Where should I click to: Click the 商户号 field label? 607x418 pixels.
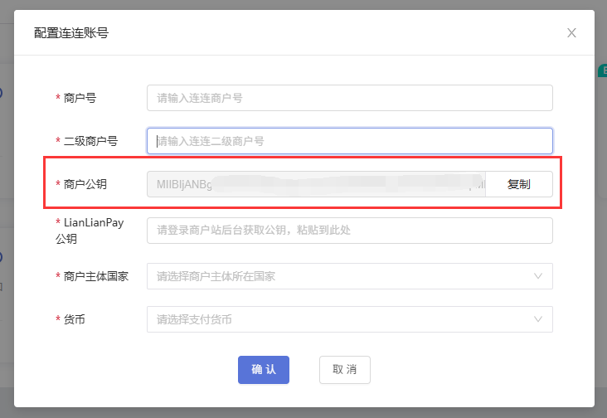80,98
